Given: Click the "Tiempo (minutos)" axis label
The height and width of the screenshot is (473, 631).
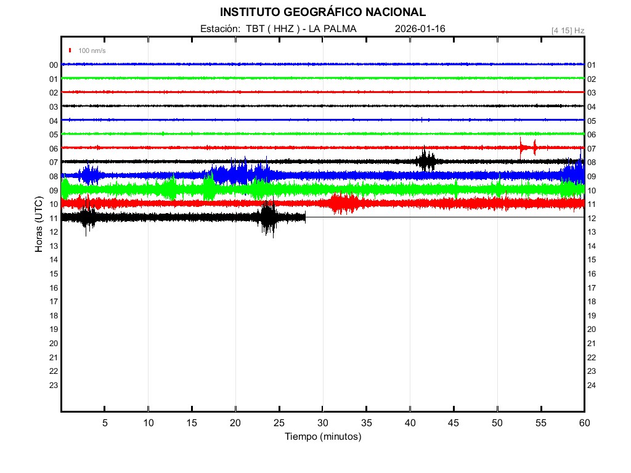Looking at the screenshot, I should pyautogui.click(x=322, y=437).
